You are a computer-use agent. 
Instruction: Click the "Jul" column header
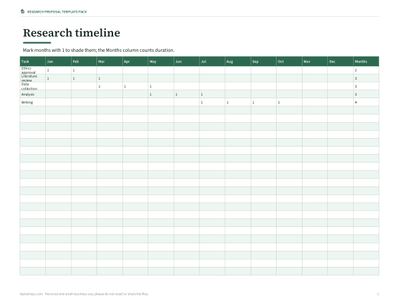point(212,62)
